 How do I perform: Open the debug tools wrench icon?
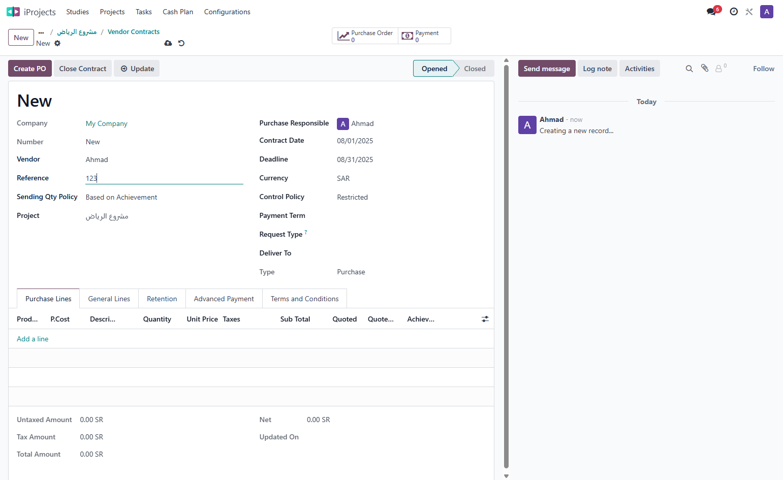[749, 12]
